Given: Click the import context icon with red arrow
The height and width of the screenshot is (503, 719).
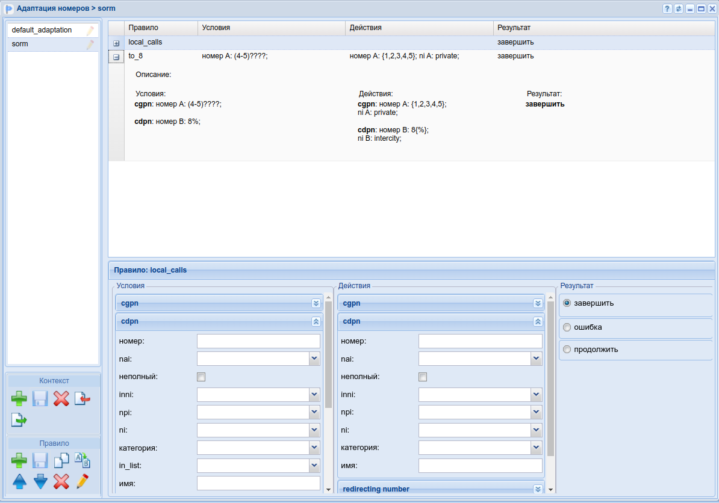Looking at the screenshot, I should (x=82, y=398).
